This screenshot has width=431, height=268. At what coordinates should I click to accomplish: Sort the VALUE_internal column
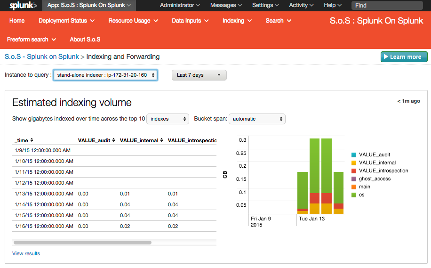pyautogui.click(x=141, y=140)
